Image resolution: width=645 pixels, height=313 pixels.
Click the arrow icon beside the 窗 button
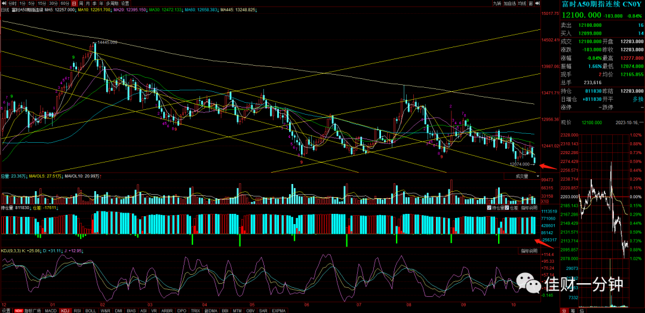pyautogui.click(x=537, y=3)
